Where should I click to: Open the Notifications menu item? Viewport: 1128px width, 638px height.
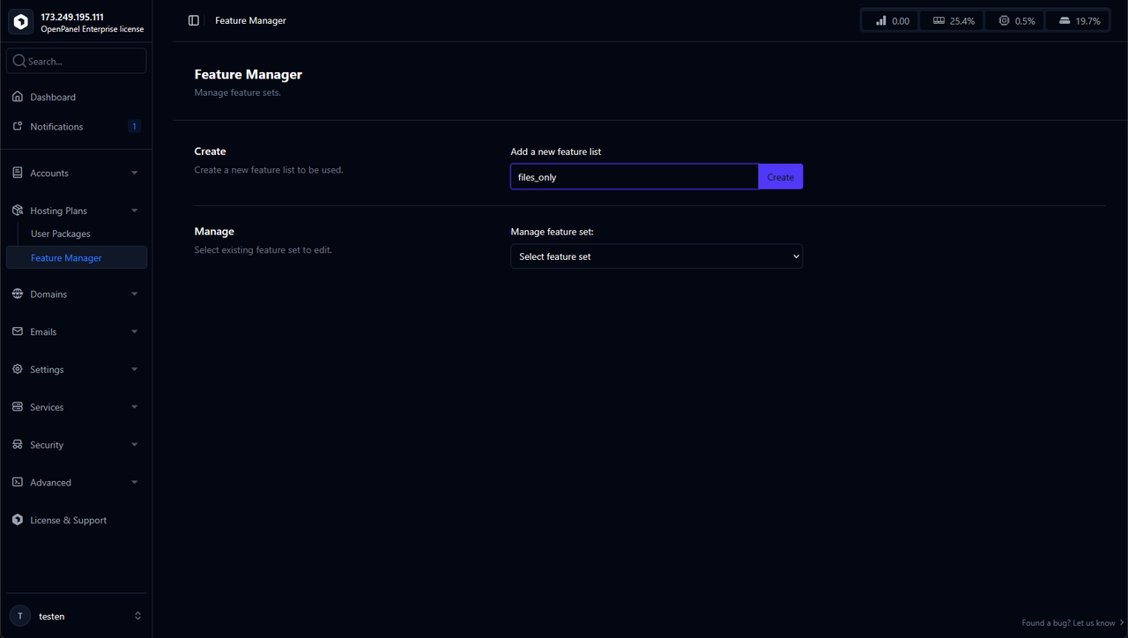pyautogui.click(x=77, y=127)
